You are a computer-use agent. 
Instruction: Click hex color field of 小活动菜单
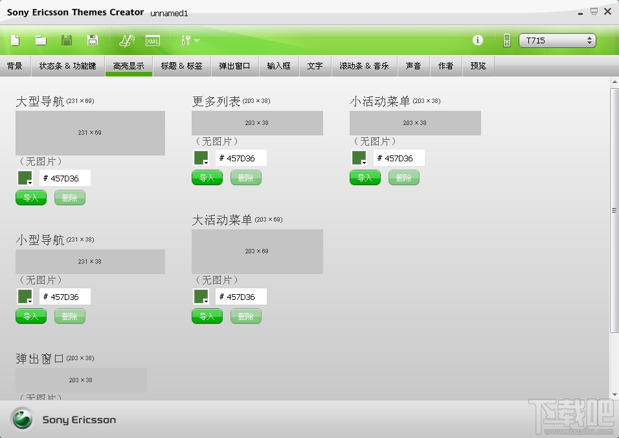(x=399, y=157)
